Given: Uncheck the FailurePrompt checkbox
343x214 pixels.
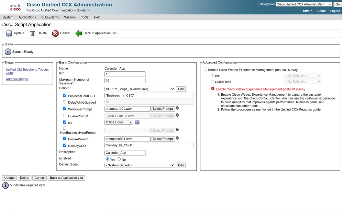Looking at the screenshot, I should [x=65, y=139].
